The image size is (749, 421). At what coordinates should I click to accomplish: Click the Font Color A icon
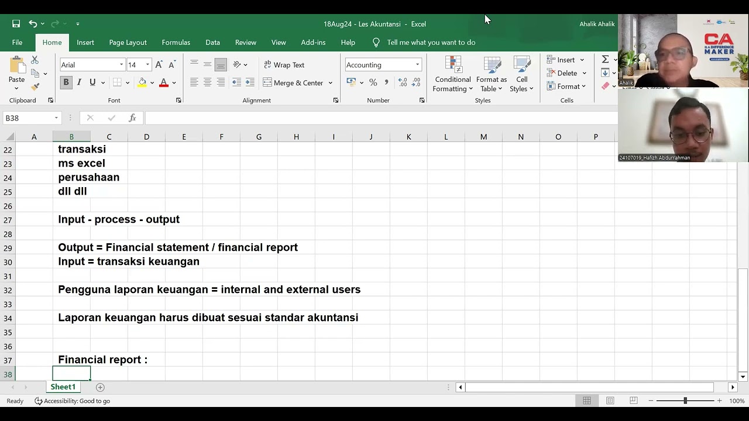[164, 82]
